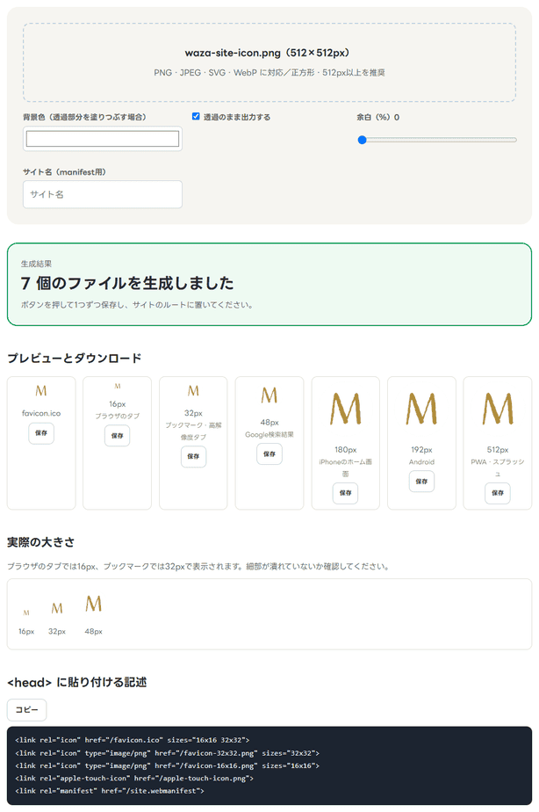Click the 'PWA・スプラッシュ' caption
This screenshot has height=812, width=539.
coord(498,468)
